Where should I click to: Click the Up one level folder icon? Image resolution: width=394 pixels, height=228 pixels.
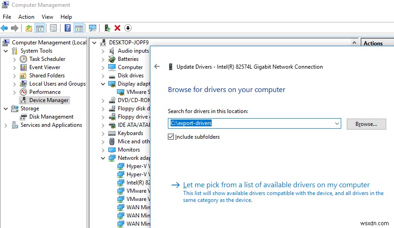[28, 28]
